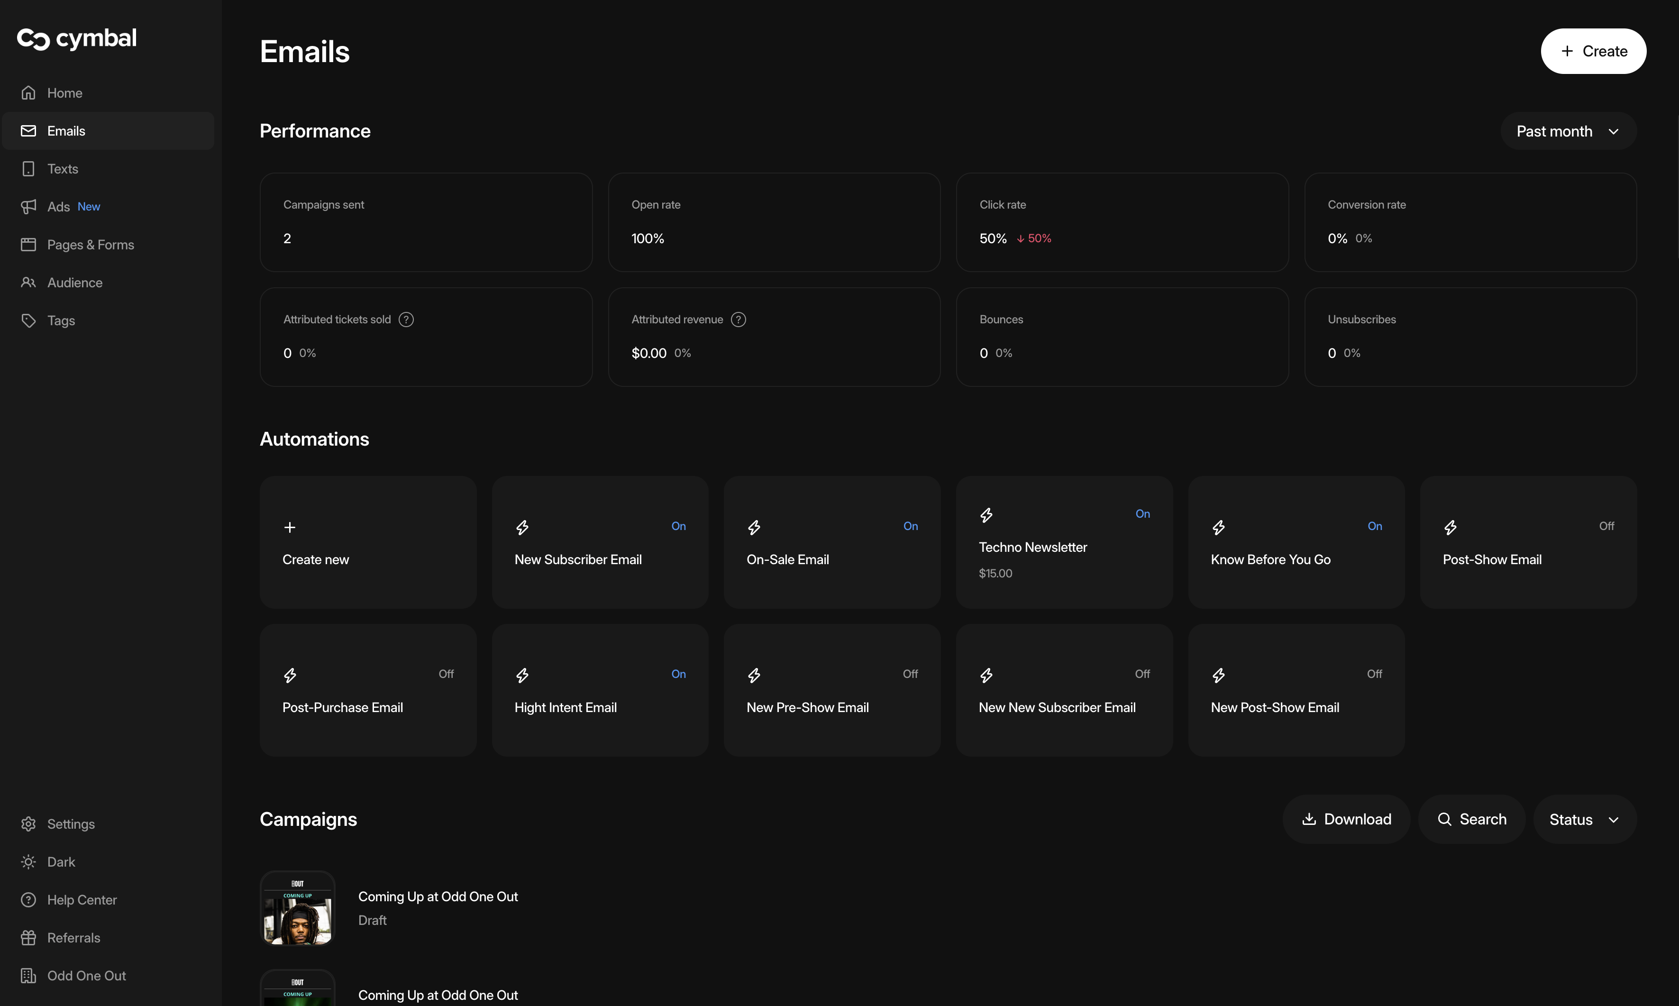The image size is (1679, 1006).
Task: Click help icon next to Attributed tickets sold
Action: tap(406, 319)
